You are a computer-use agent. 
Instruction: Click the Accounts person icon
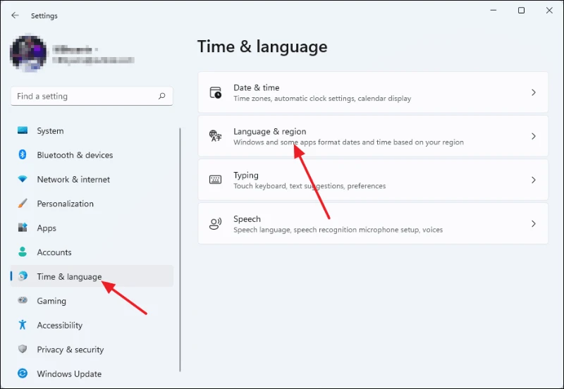[x=23, y=252]
